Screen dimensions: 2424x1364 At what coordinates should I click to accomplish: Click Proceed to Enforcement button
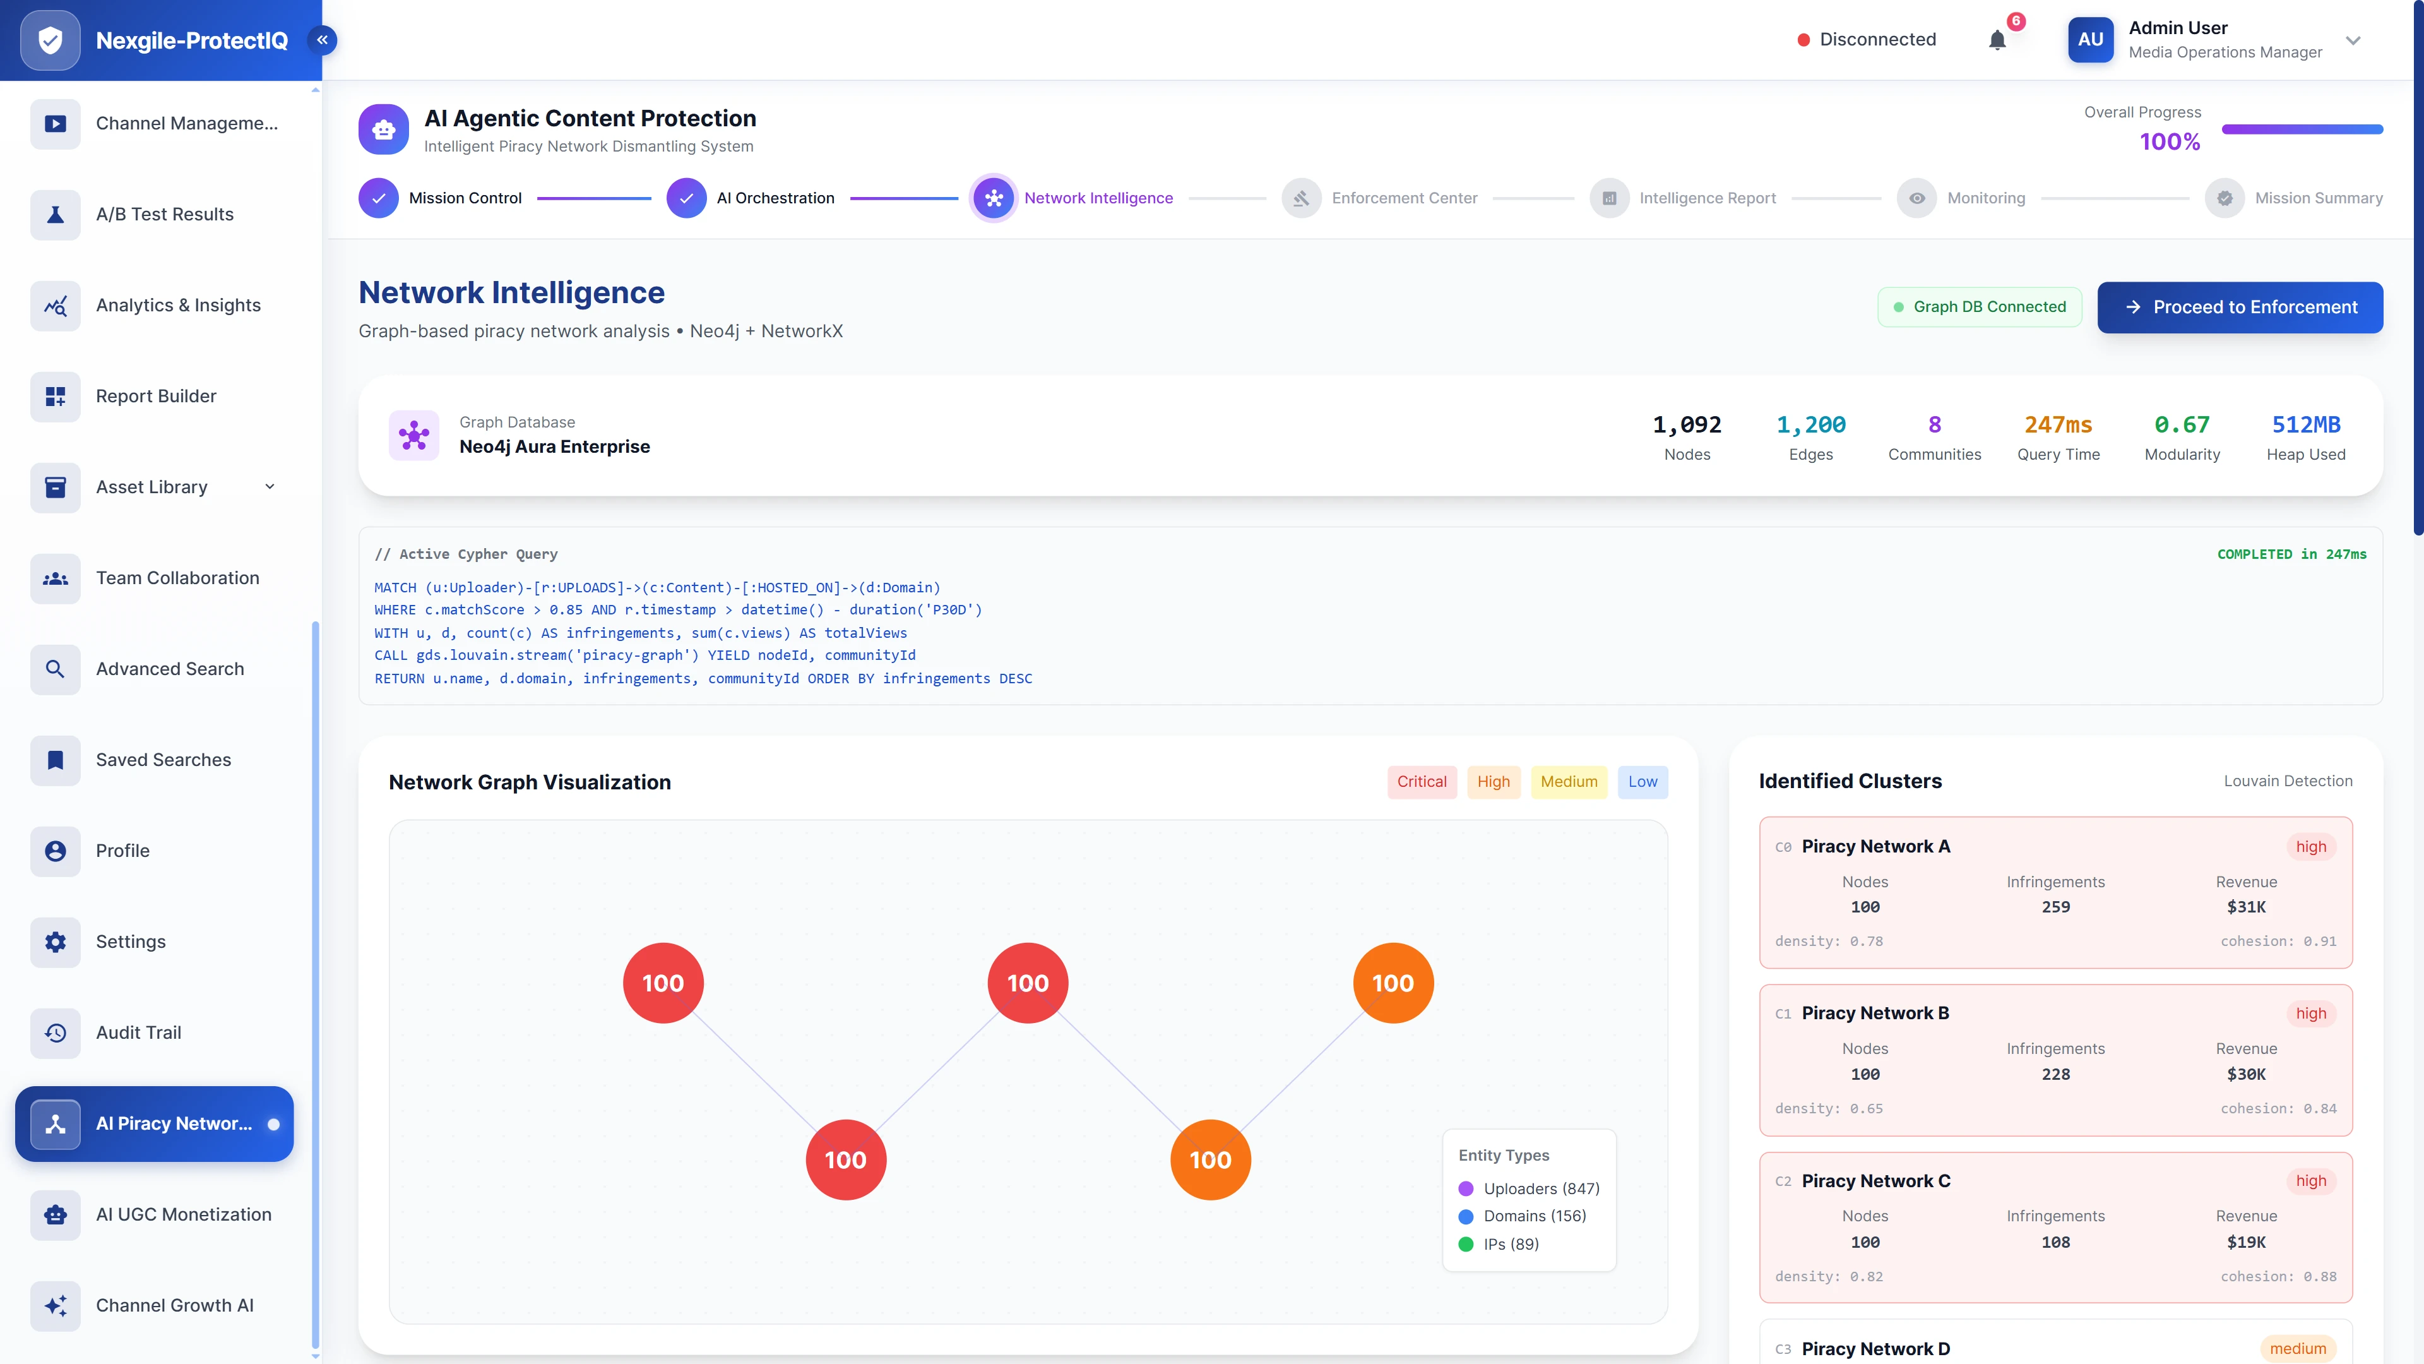pyautogui.click(x=2240, y=307)
